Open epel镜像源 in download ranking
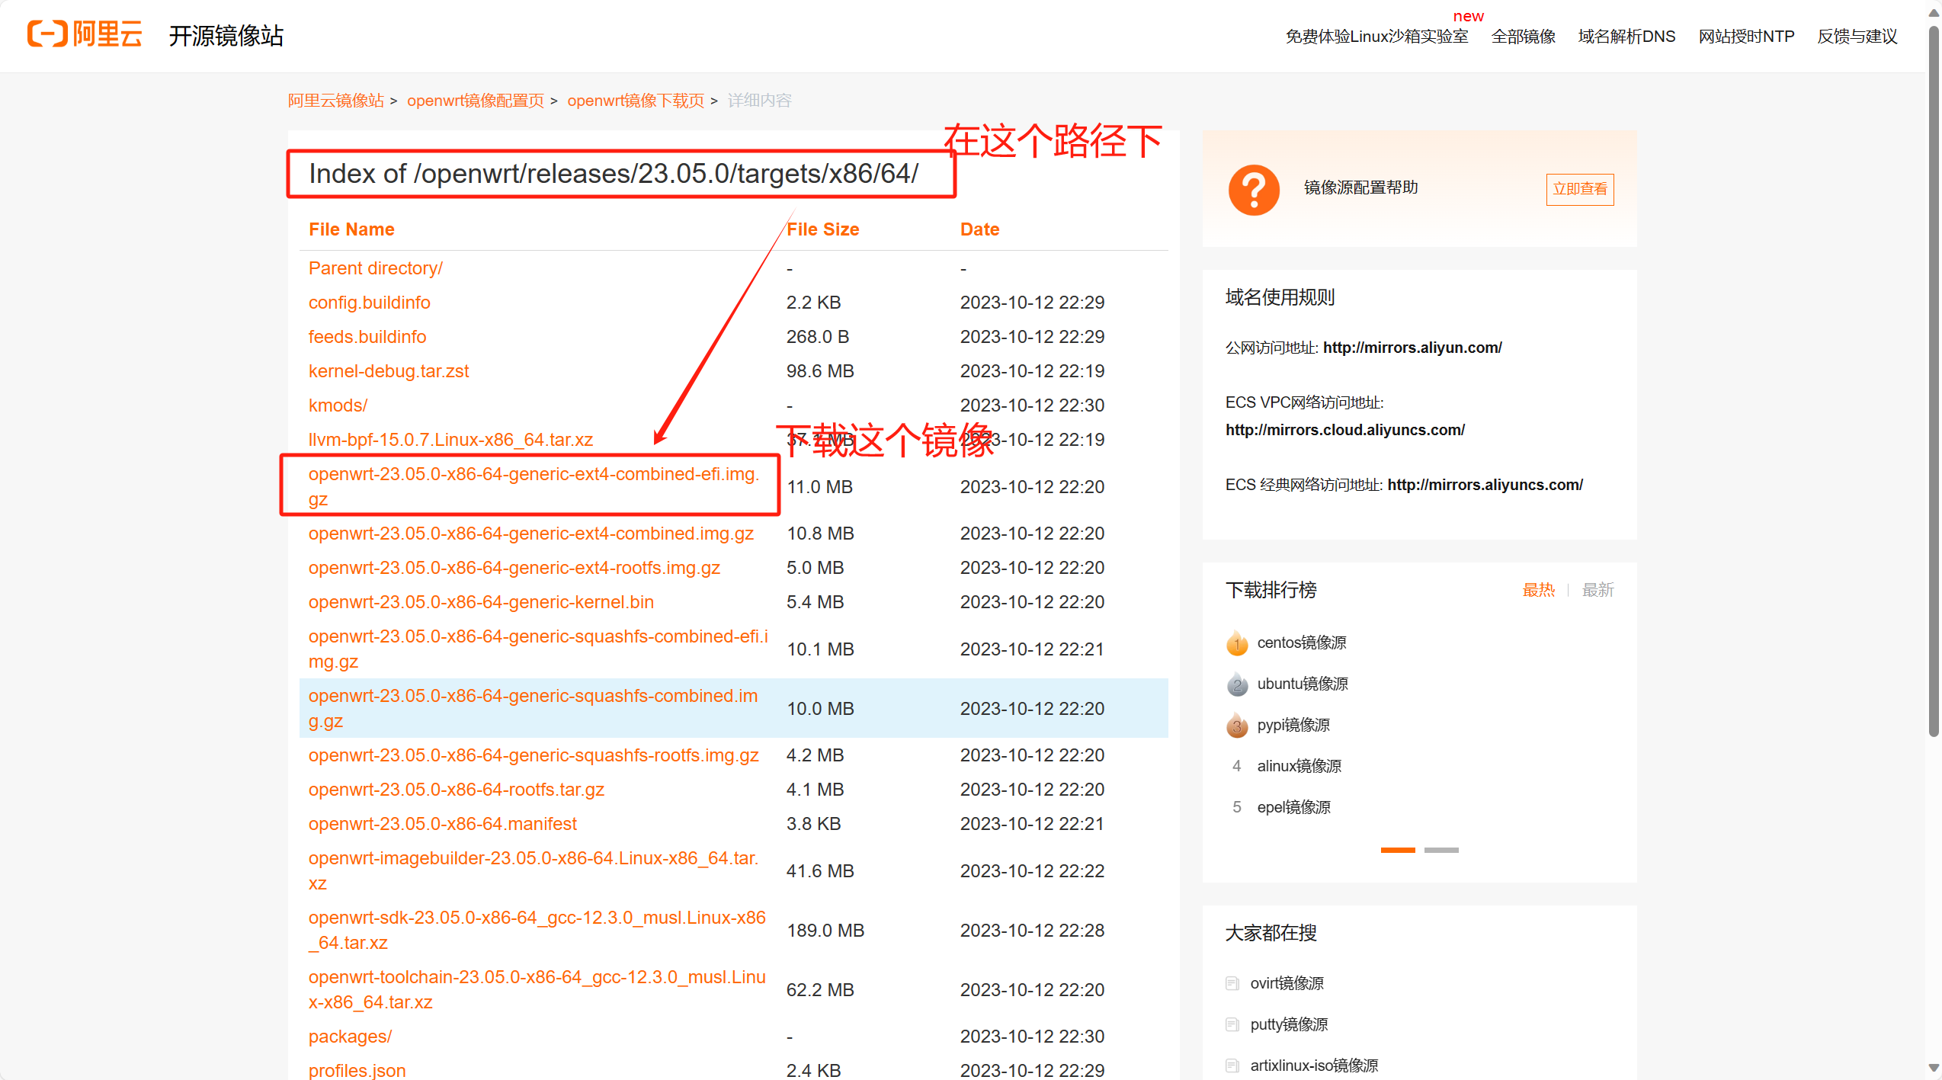The height and width of the screenshot is (1080, 1942). point(1293,807)
